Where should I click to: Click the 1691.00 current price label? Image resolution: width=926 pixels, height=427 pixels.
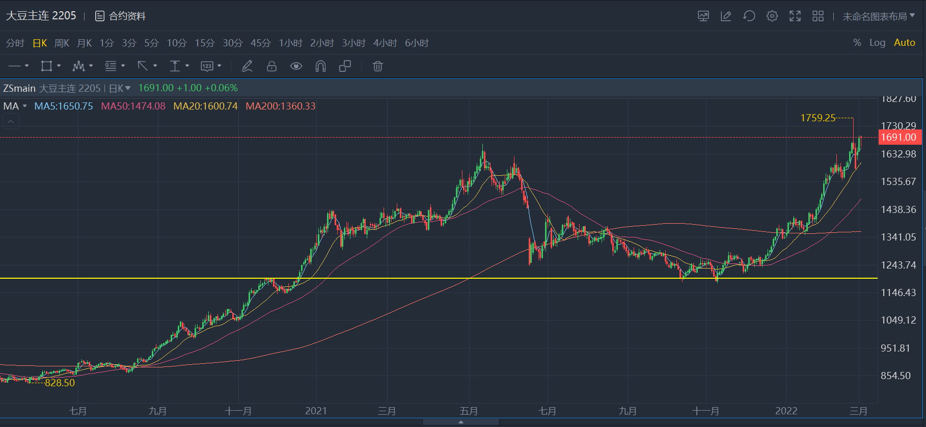(x=900, y=137)
